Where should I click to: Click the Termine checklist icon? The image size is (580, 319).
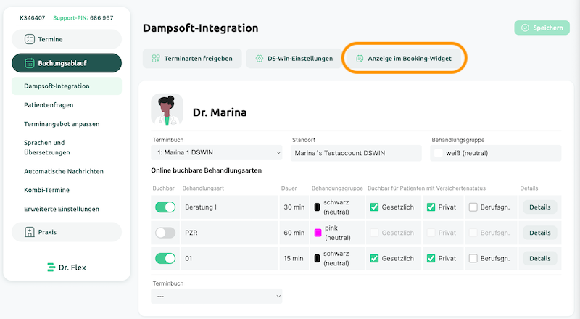pyautogui.click(x=30, y=39)
